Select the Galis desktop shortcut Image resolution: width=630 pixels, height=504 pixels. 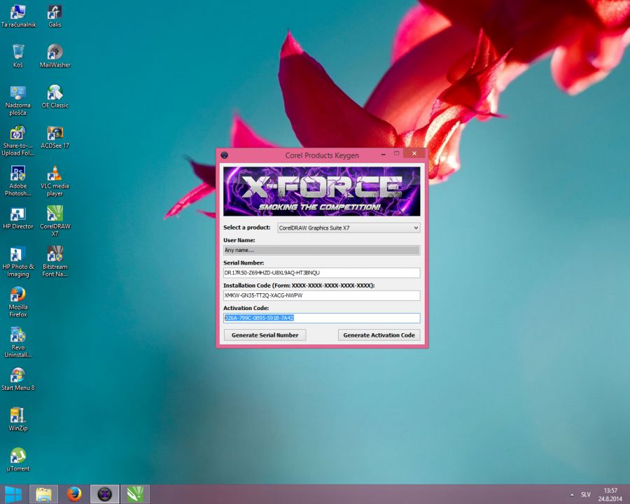coord(55,16)
